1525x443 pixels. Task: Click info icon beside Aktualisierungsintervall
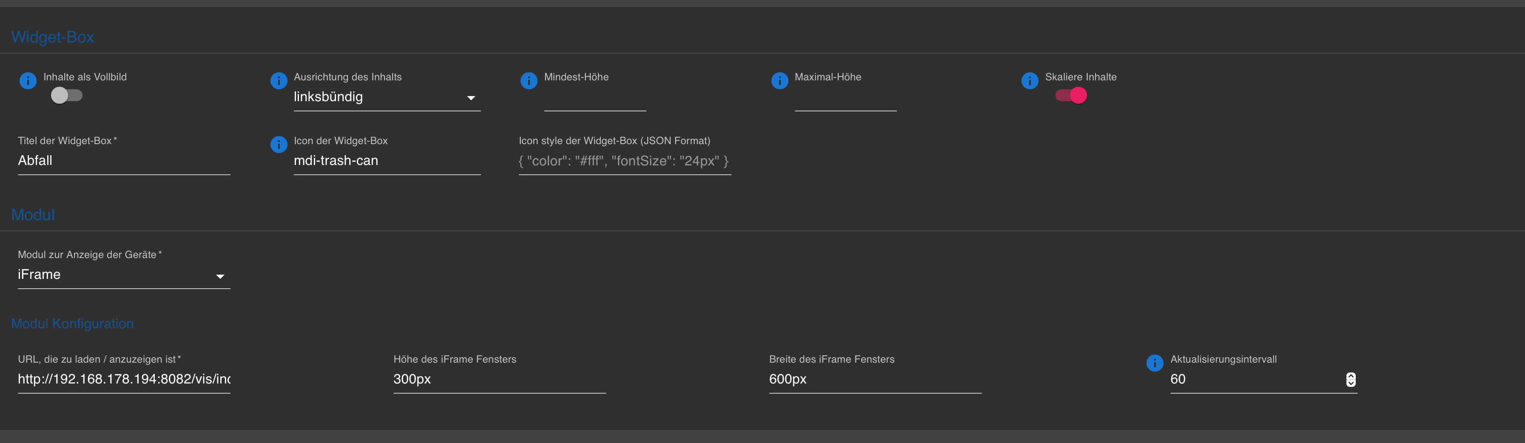tap(1155, 363)
